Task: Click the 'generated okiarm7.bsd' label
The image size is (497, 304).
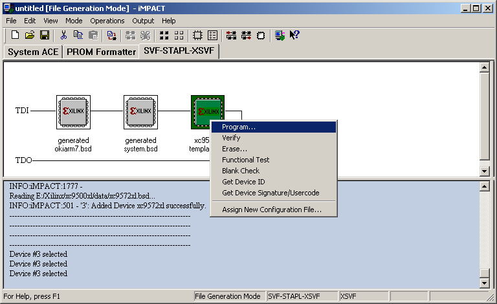Action: 73,144
